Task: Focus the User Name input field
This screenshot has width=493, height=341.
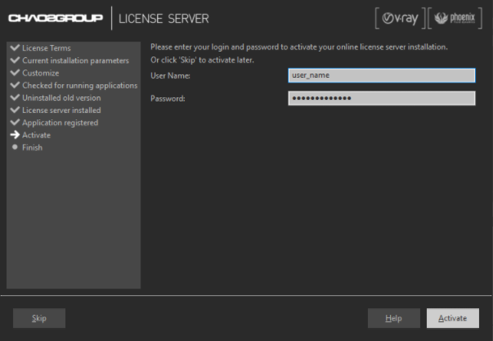Action: (x=382, y=75)
